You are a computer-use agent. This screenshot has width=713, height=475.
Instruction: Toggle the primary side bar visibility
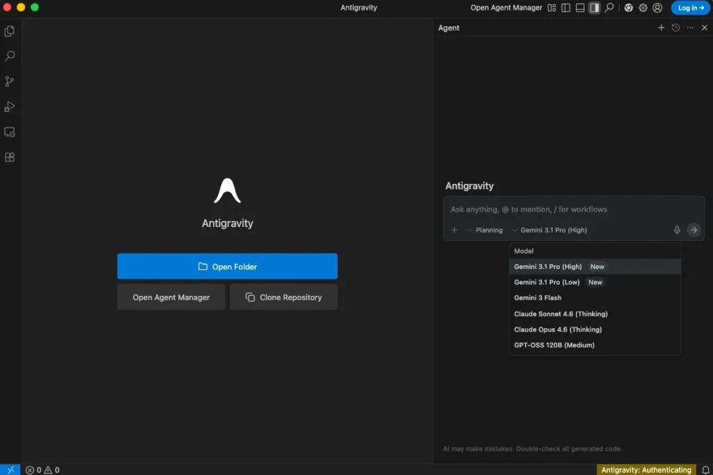[565, 8]
